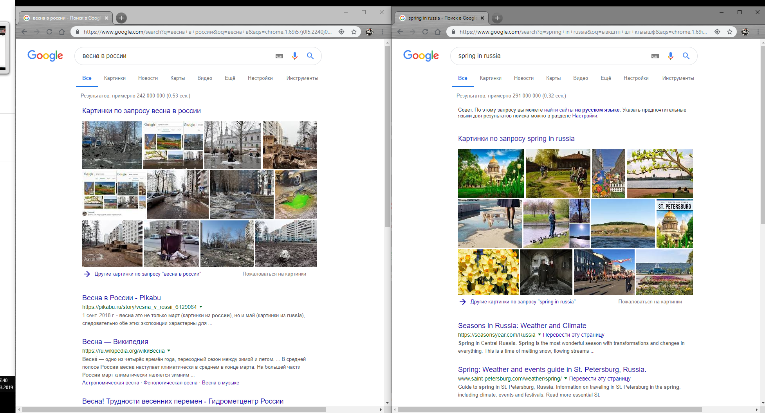Expand dropdown arrow beside seasonsyear.com/Russia URL
Viewport: 765px width, 413px height.
click(539, 335)
